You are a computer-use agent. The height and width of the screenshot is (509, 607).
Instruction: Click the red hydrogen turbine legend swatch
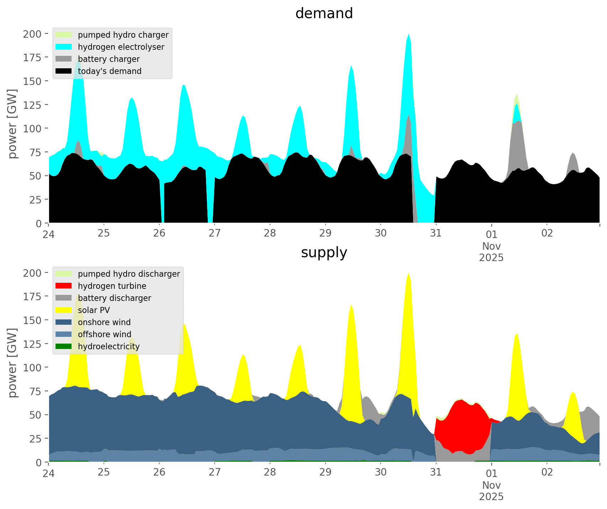pos(64,286)
